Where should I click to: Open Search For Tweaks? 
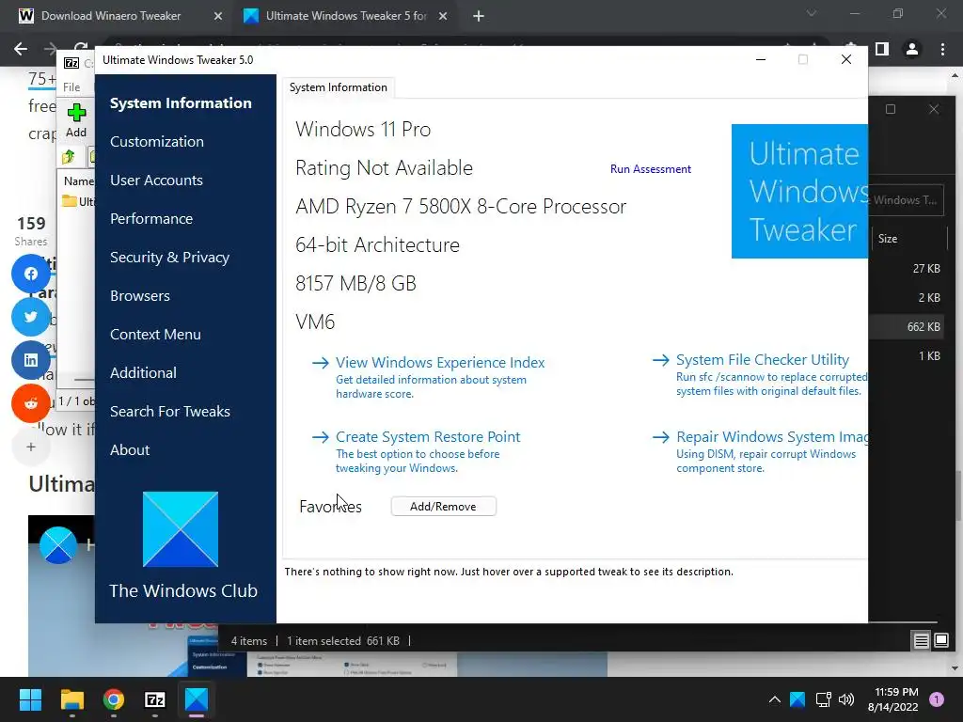click(170, 412)
